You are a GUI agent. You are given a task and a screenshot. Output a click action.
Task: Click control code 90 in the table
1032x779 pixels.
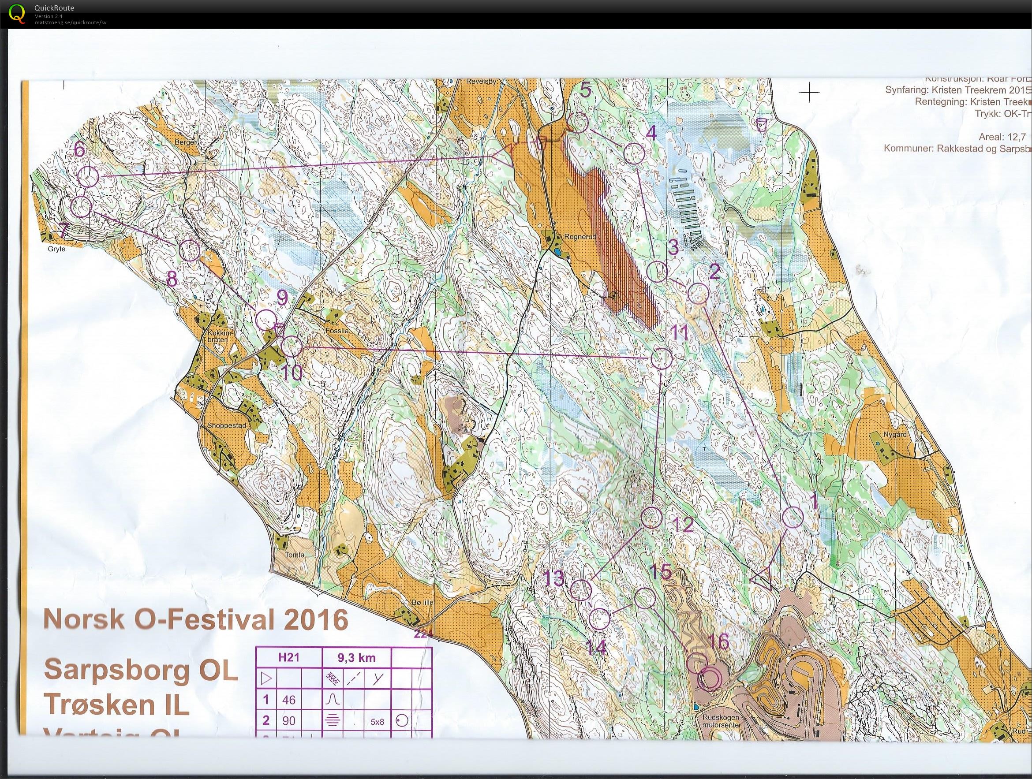[289, 721]
